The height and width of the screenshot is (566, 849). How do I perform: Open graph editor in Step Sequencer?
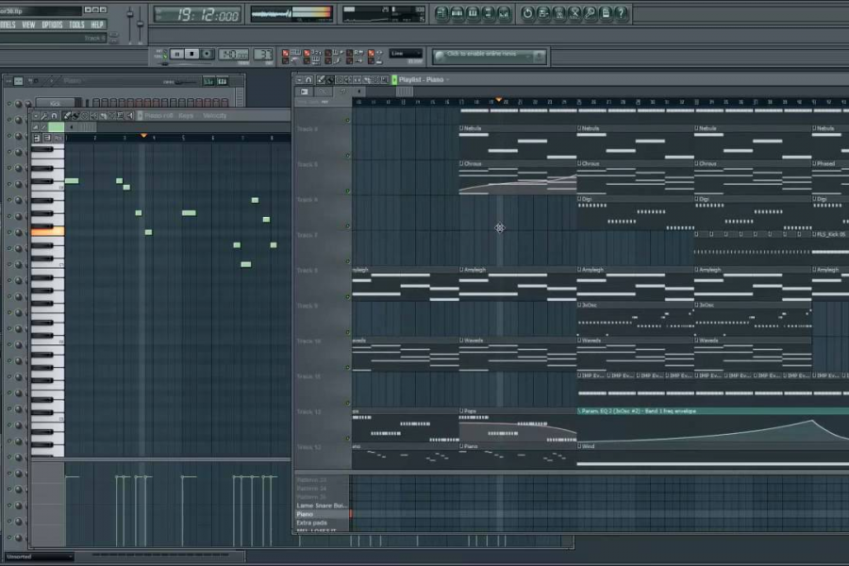tap(208, 81)
